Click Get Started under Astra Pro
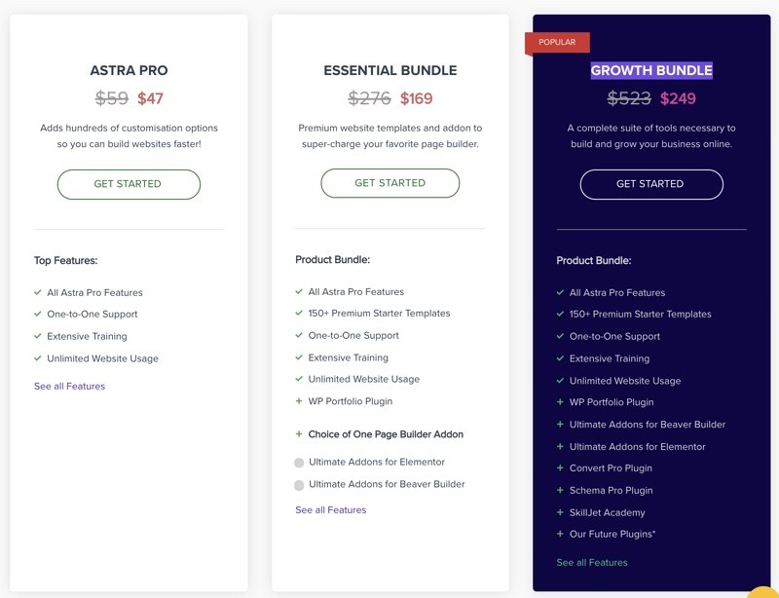 coord(129,184)
